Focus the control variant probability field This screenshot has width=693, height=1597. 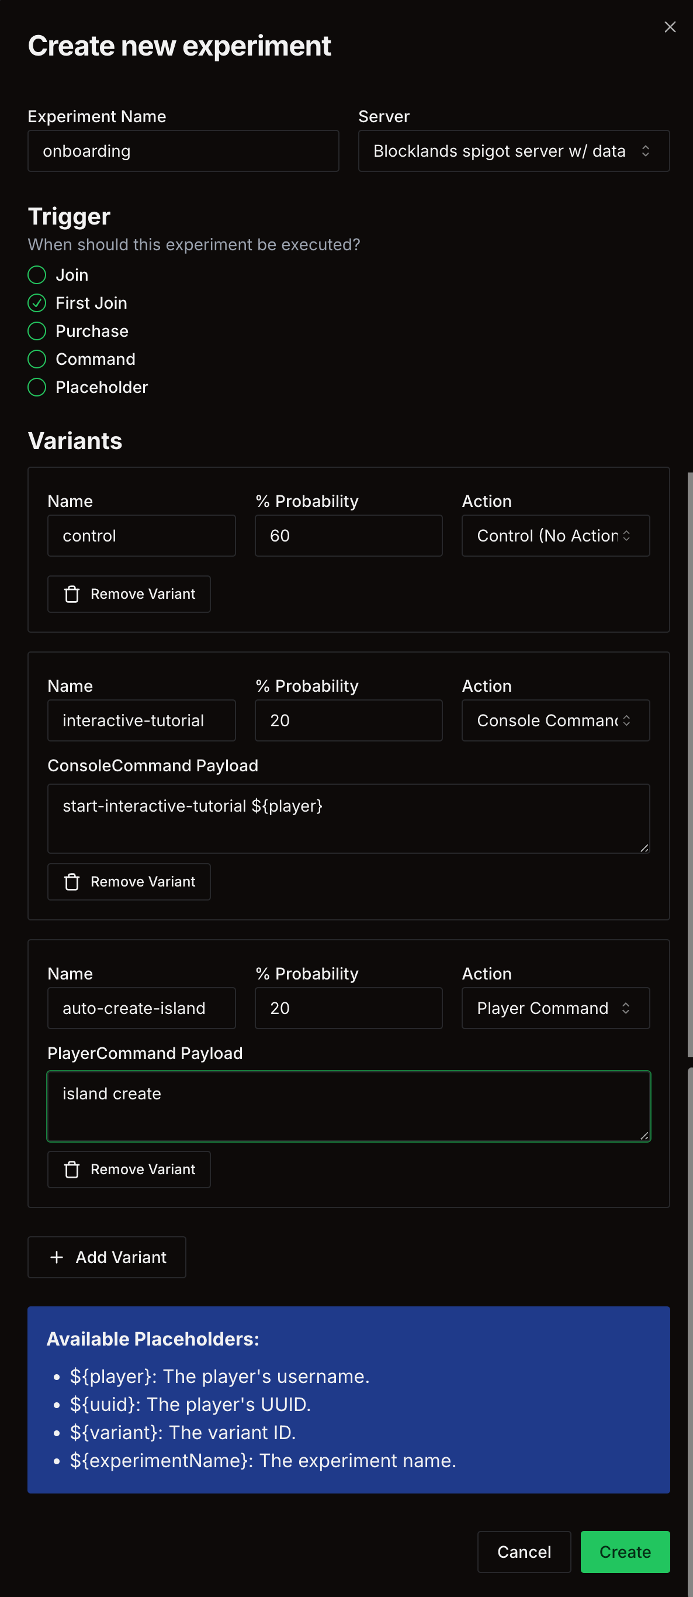pos(348,536)
